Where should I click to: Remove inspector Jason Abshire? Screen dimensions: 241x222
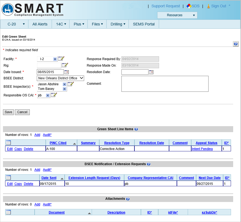pos(64,84)
